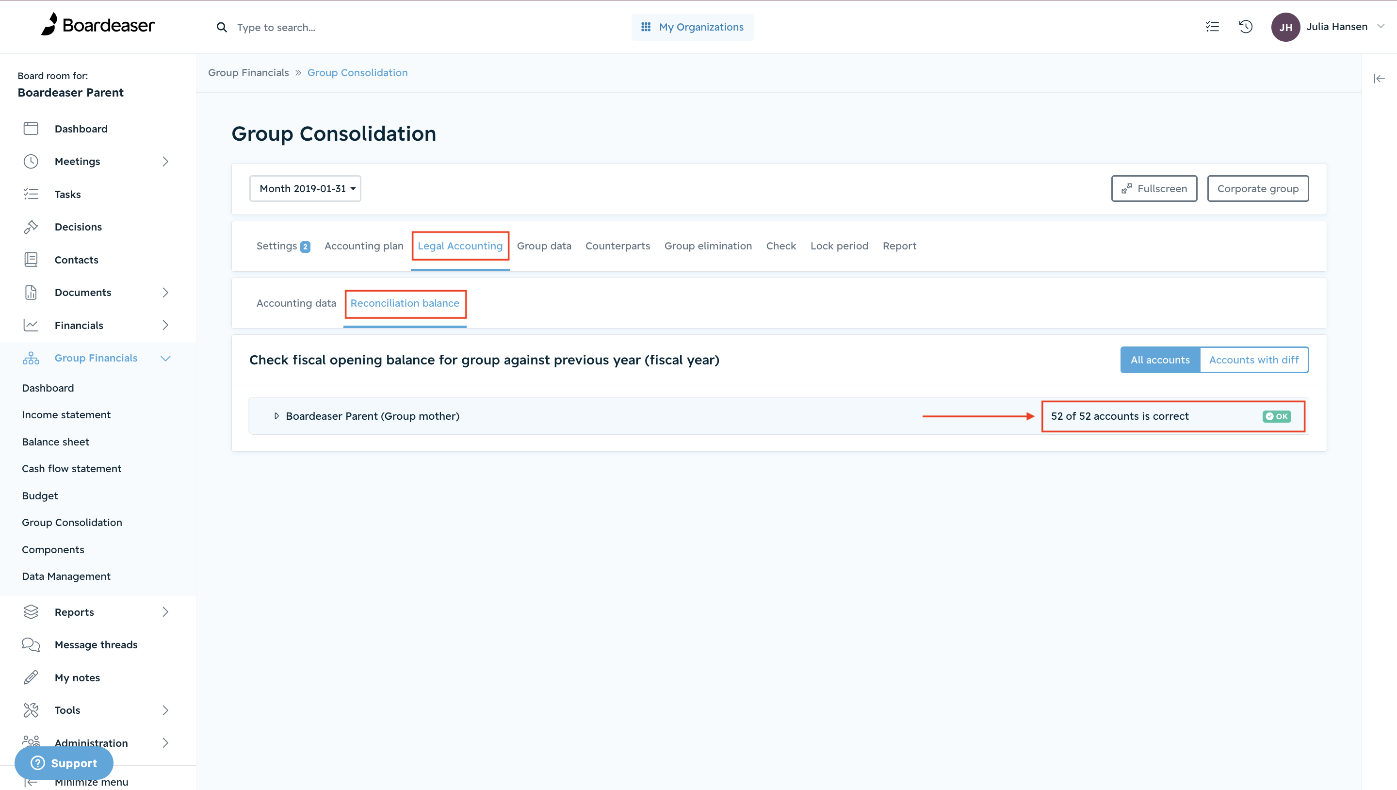Open the Report tab

point(899,246)
